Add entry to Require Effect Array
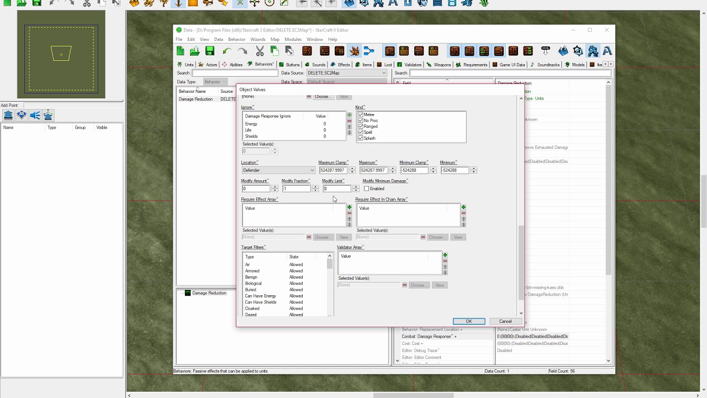Screen dimensions: 707x398 [x=349, y=207]
